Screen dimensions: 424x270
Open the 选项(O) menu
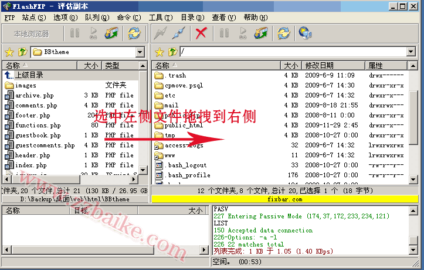pyautogui.click(x=66, y=18)
